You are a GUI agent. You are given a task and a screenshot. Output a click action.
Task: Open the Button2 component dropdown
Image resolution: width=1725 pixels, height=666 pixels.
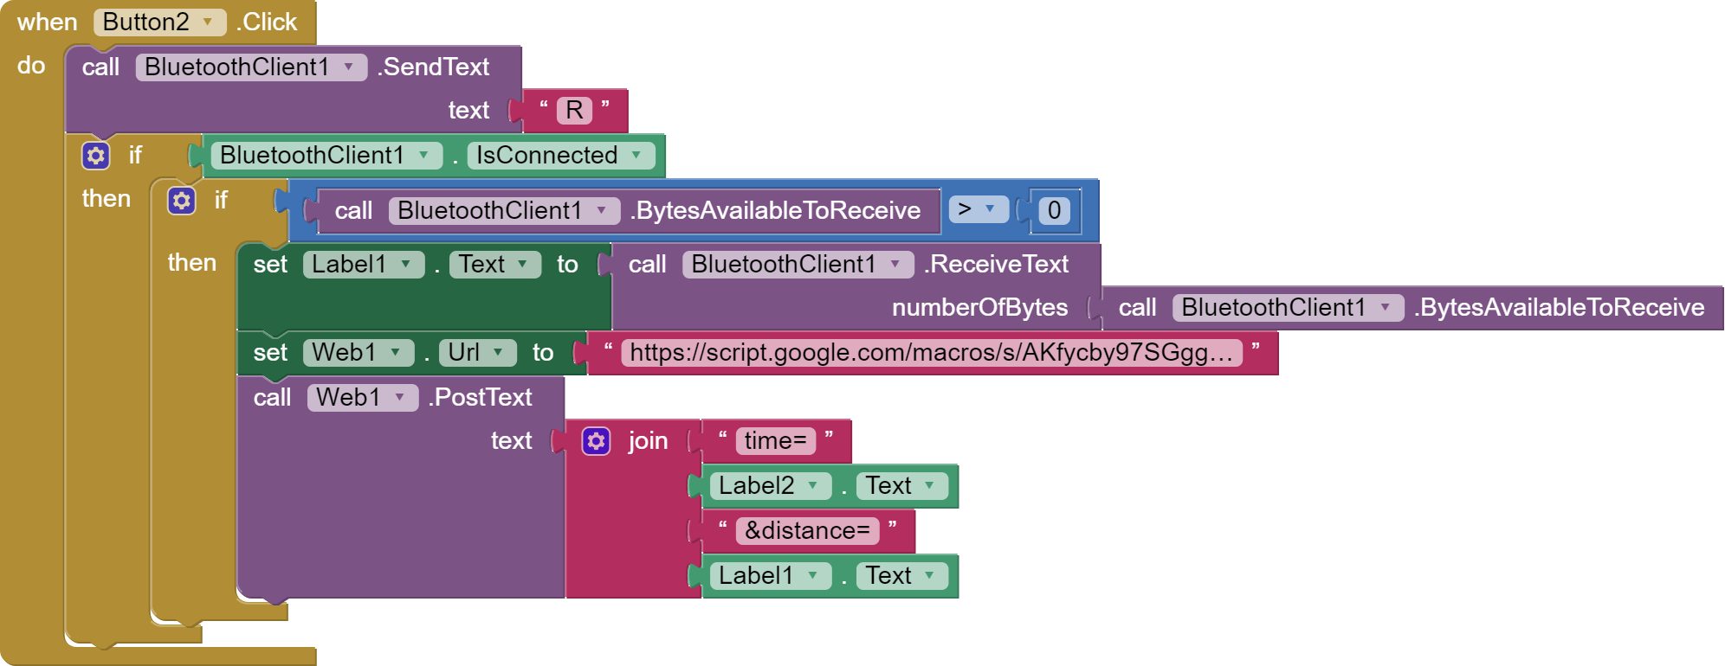pos(159,22)
